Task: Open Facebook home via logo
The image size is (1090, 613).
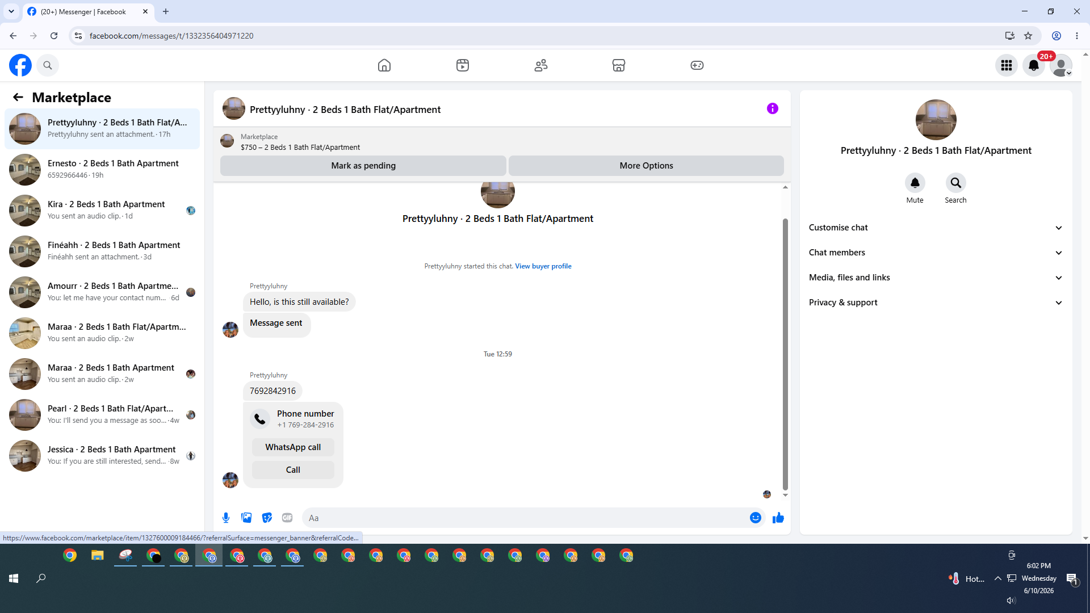Action: [20, 65]
